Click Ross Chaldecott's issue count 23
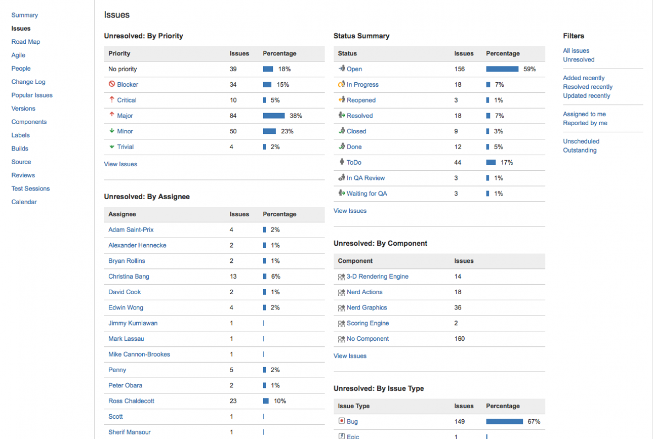Image resolution: width=653 pixels, height=439 pixels. point(233,401)
